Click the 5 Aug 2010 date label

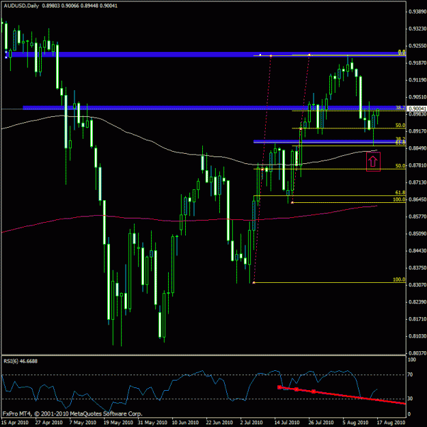pos(355,423)
